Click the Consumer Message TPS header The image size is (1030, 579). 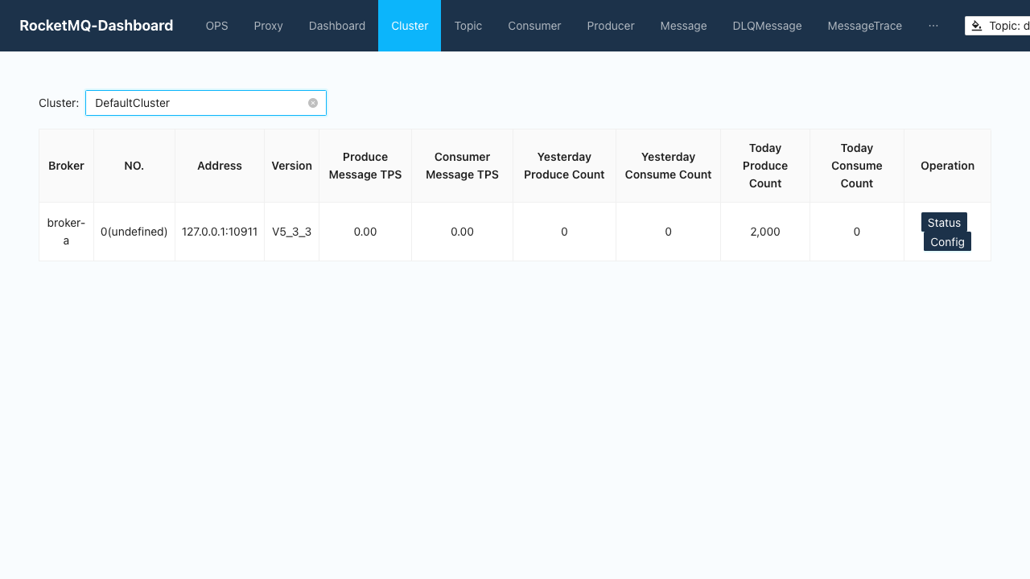(462, 166)
